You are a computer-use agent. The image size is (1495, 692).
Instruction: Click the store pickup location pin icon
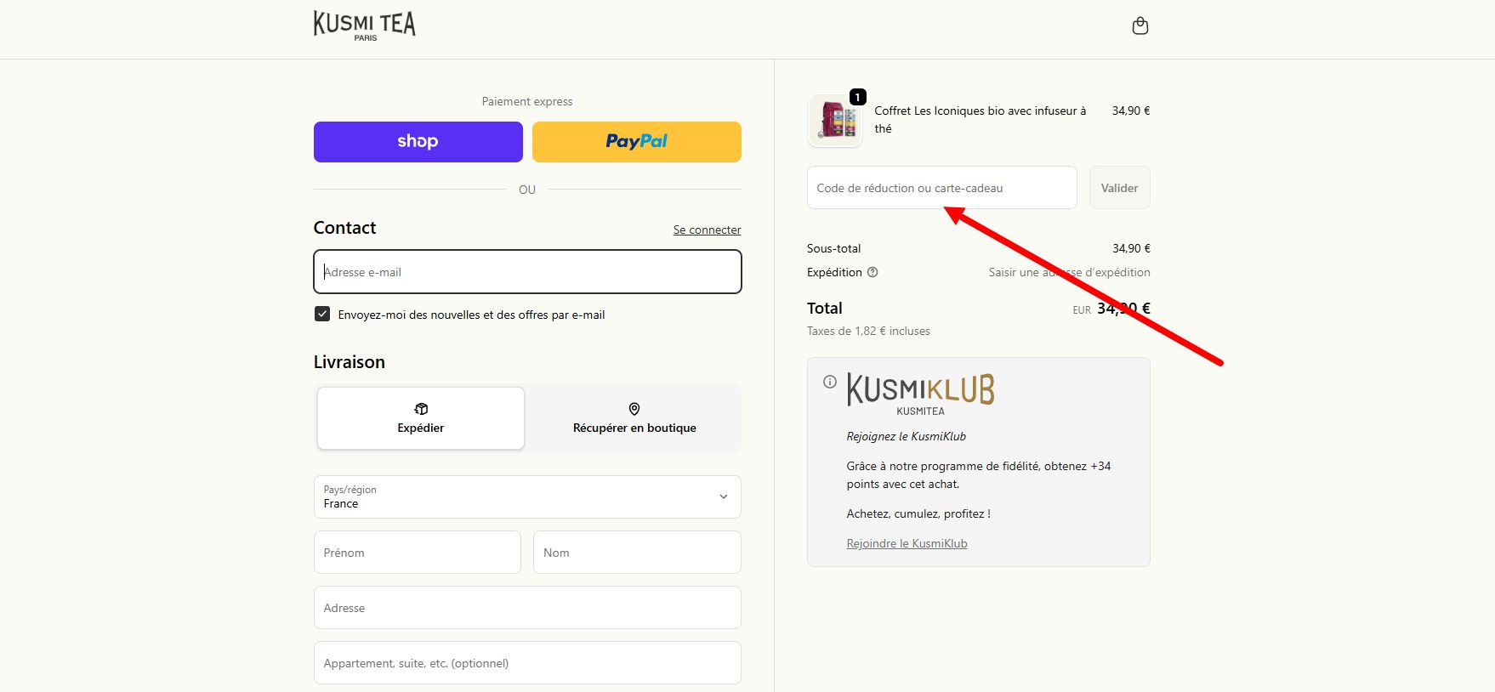coord(634,409)
